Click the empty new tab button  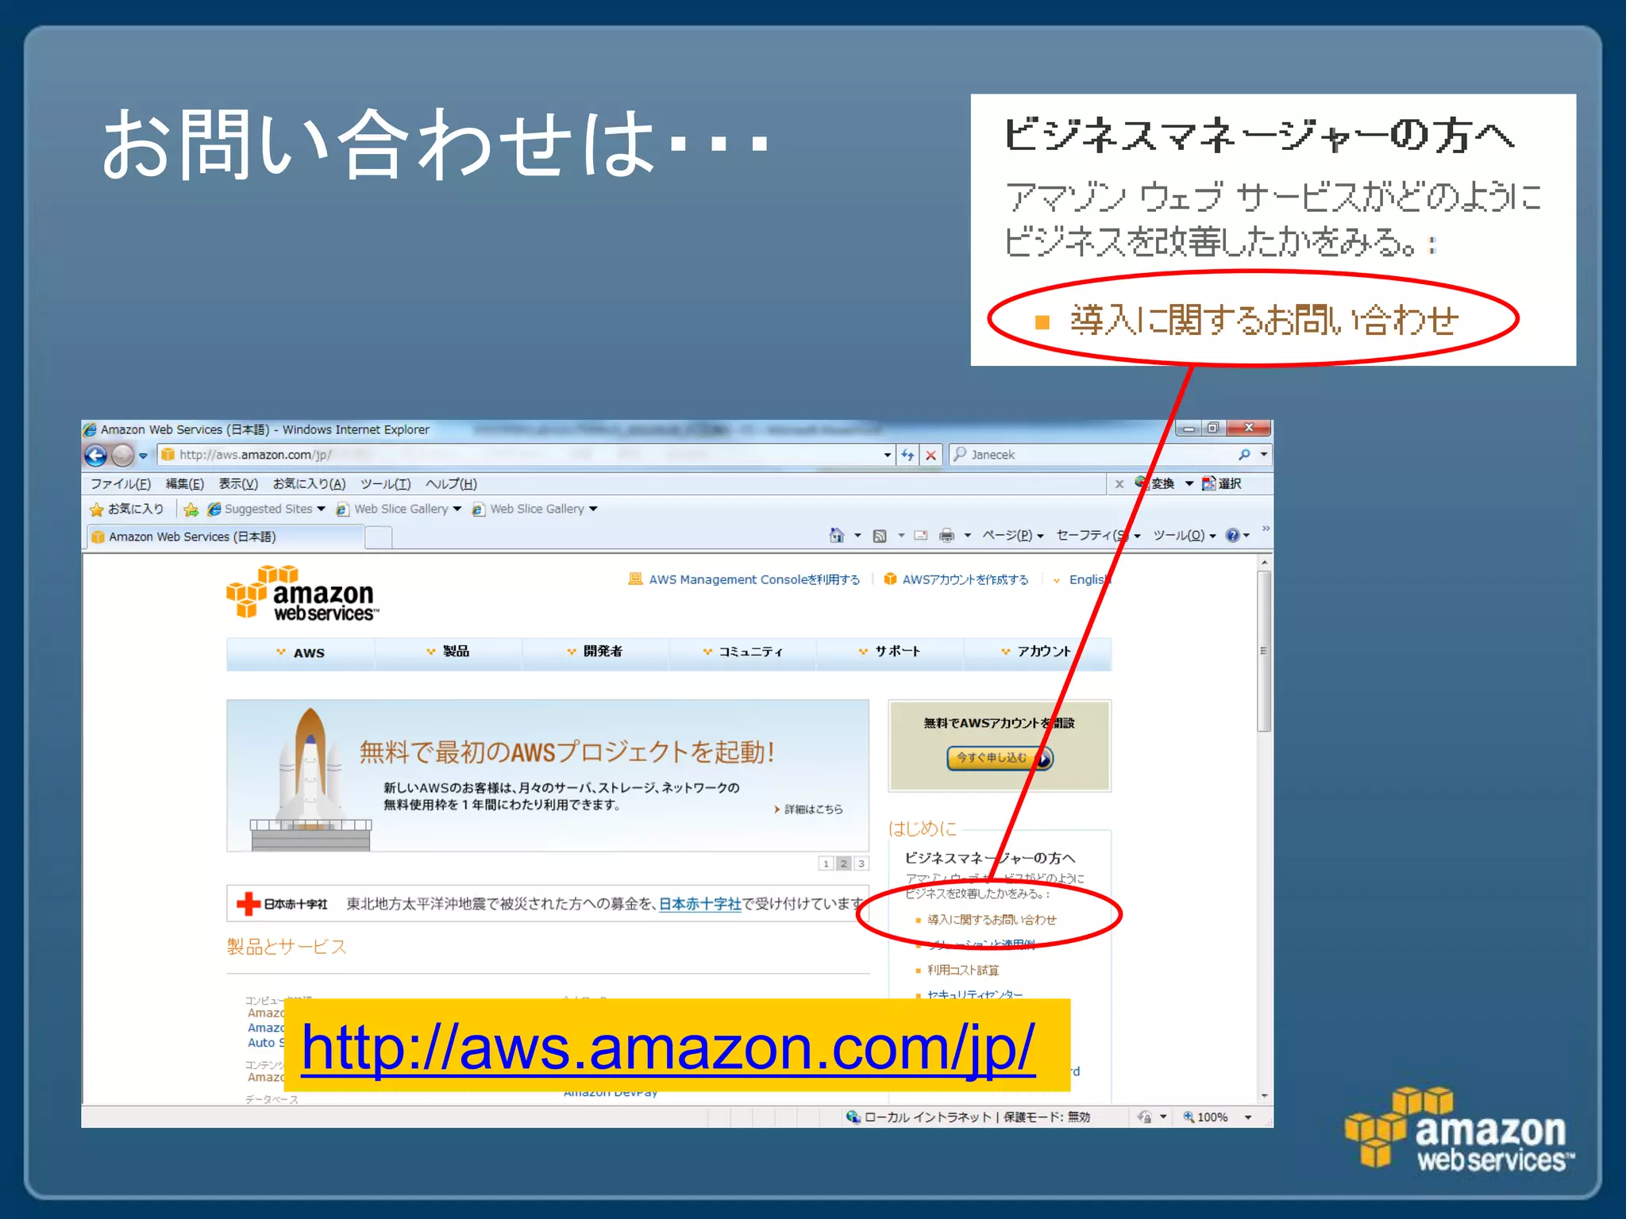coord(379,537)
